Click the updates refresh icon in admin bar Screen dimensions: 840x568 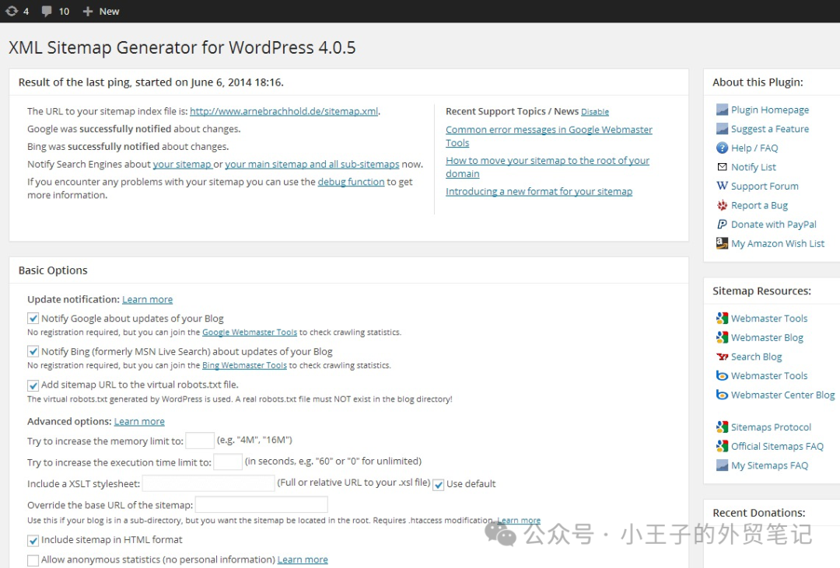pos(12,11)
